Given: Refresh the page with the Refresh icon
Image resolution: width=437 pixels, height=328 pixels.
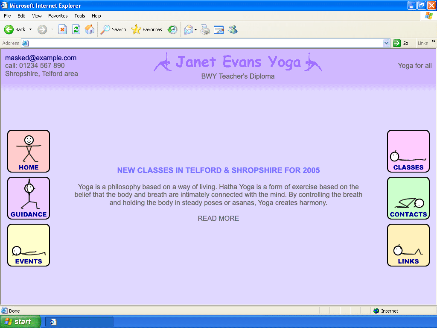Looking at the screenshot, I should (76, 29).
